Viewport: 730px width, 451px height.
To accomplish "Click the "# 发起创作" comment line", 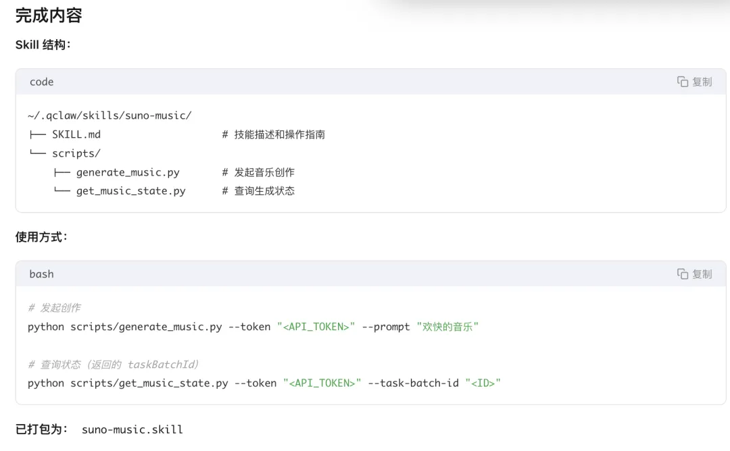I will coord(54,308).
